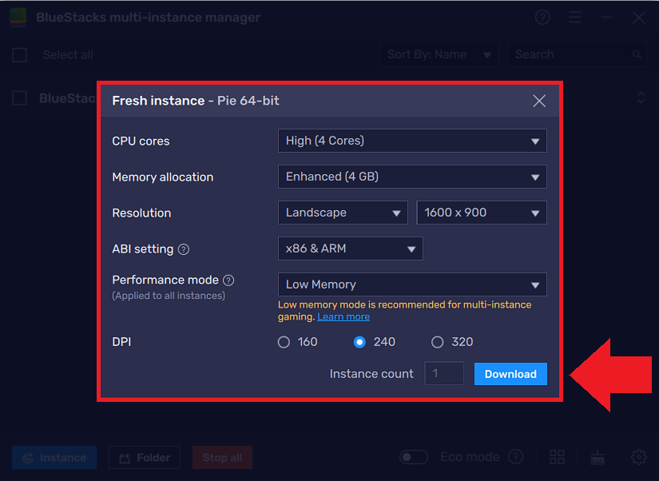Open the 1600 x 900 resolution dropdown
659x481 pixels.
[481, 213]
